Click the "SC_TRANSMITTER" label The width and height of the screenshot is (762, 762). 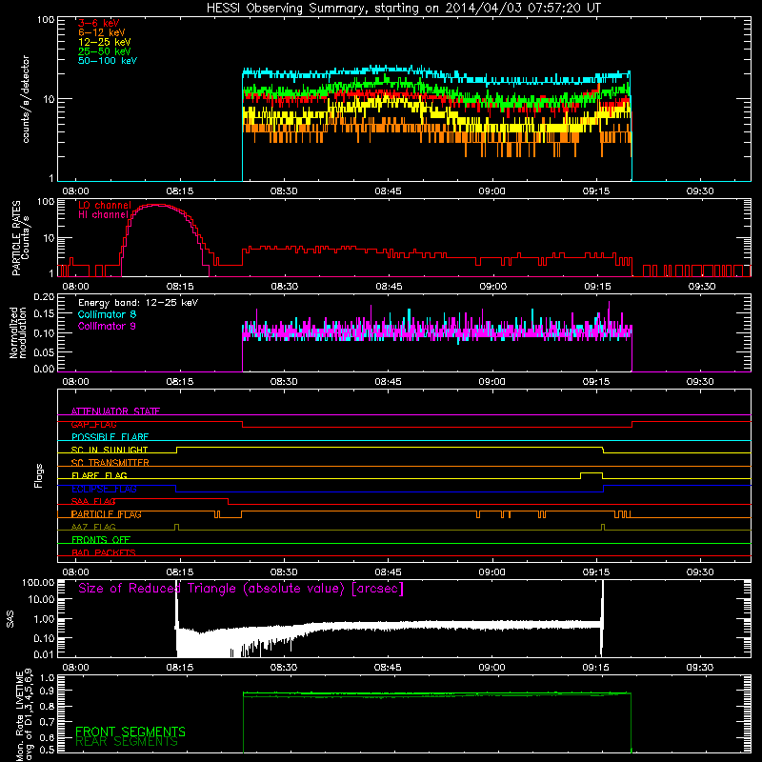tap(110, 463)
